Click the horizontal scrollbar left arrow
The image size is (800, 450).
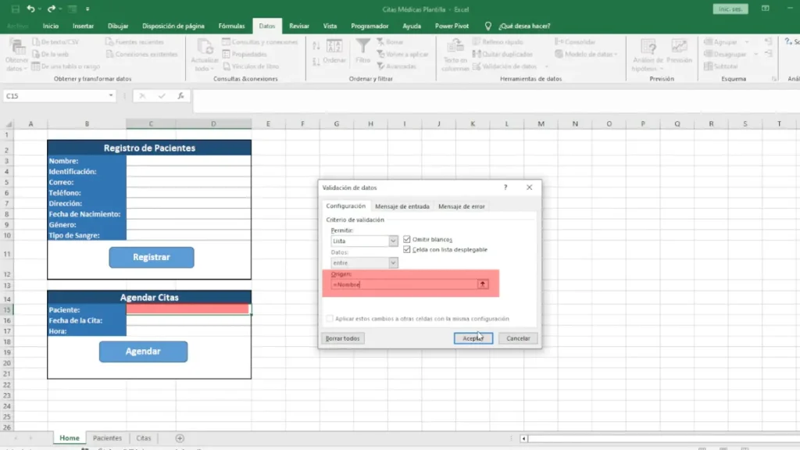pos(523,438)
